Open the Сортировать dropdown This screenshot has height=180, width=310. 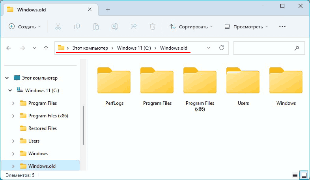191,26
